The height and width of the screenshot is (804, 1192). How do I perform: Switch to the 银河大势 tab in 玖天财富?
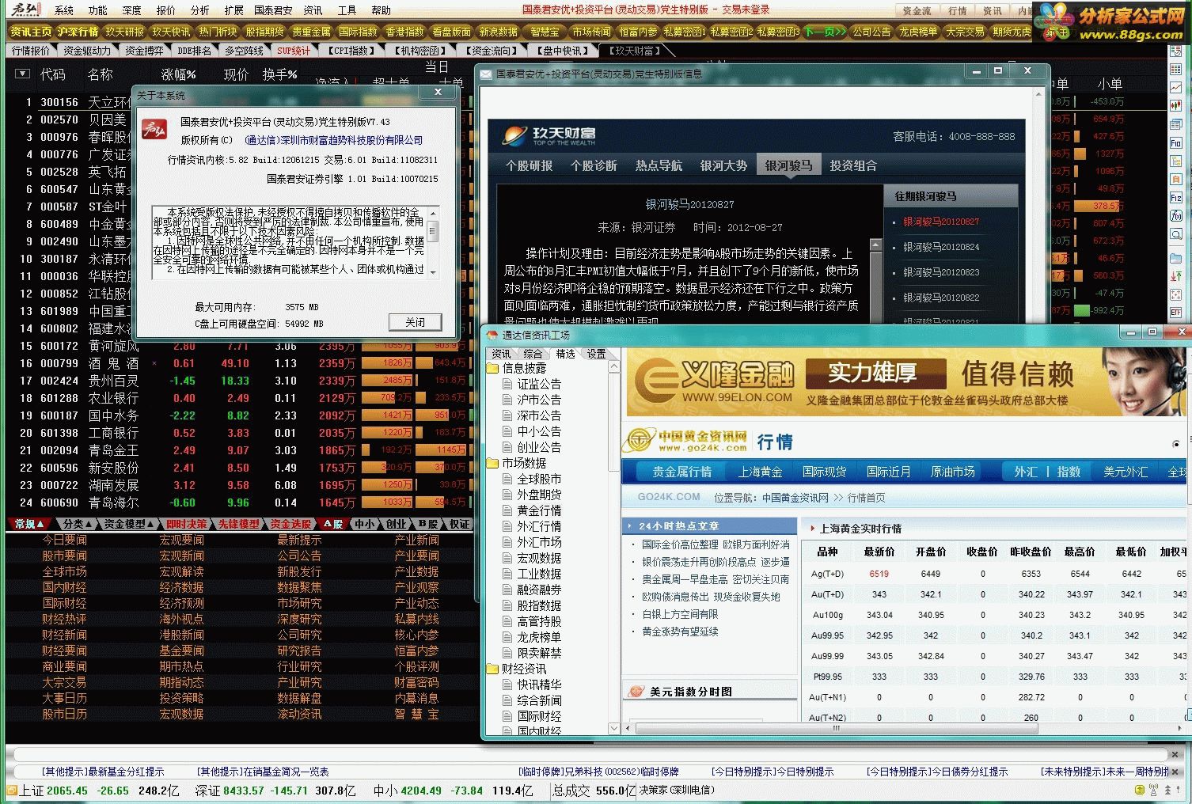[x=723, y=165]
